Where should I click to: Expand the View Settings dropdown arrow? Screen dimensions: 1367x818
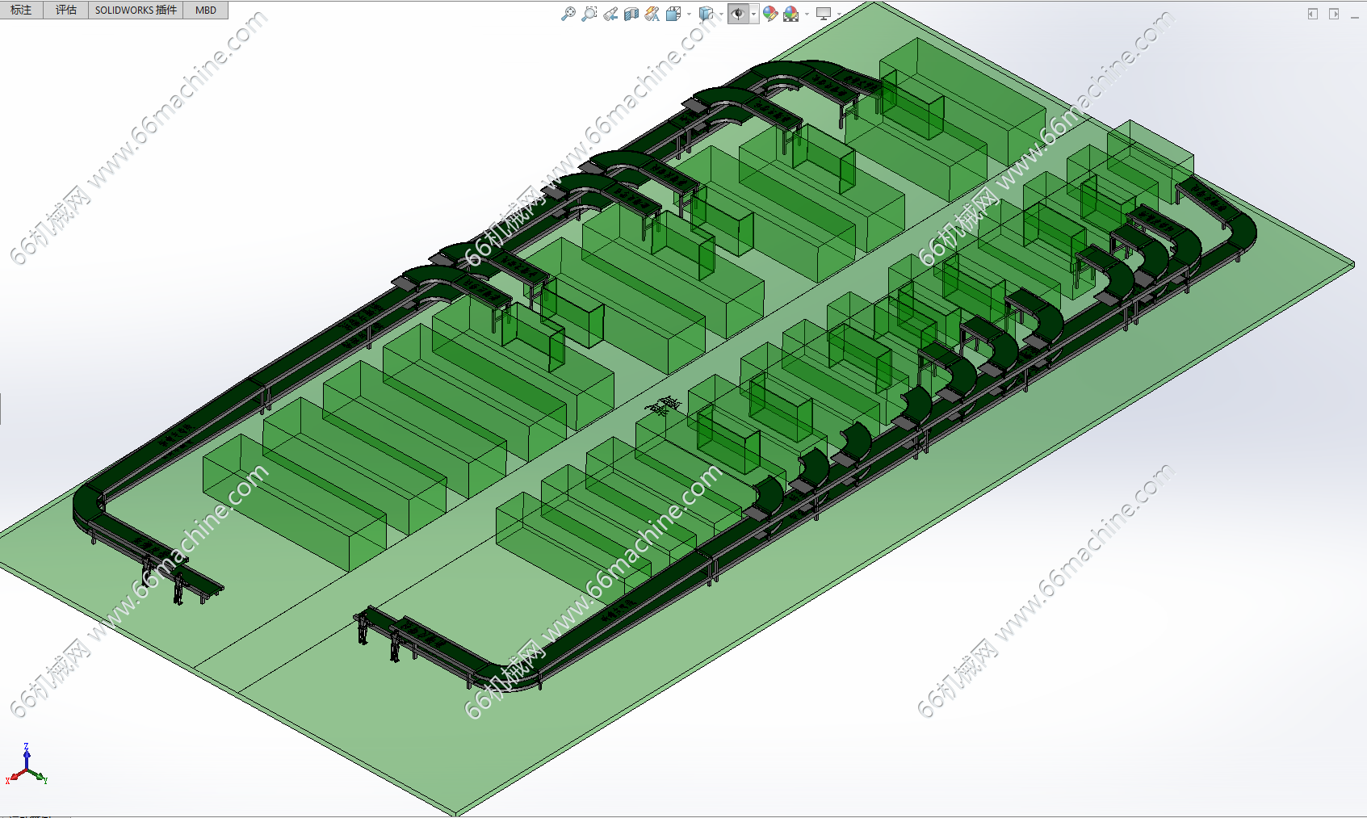839,14
